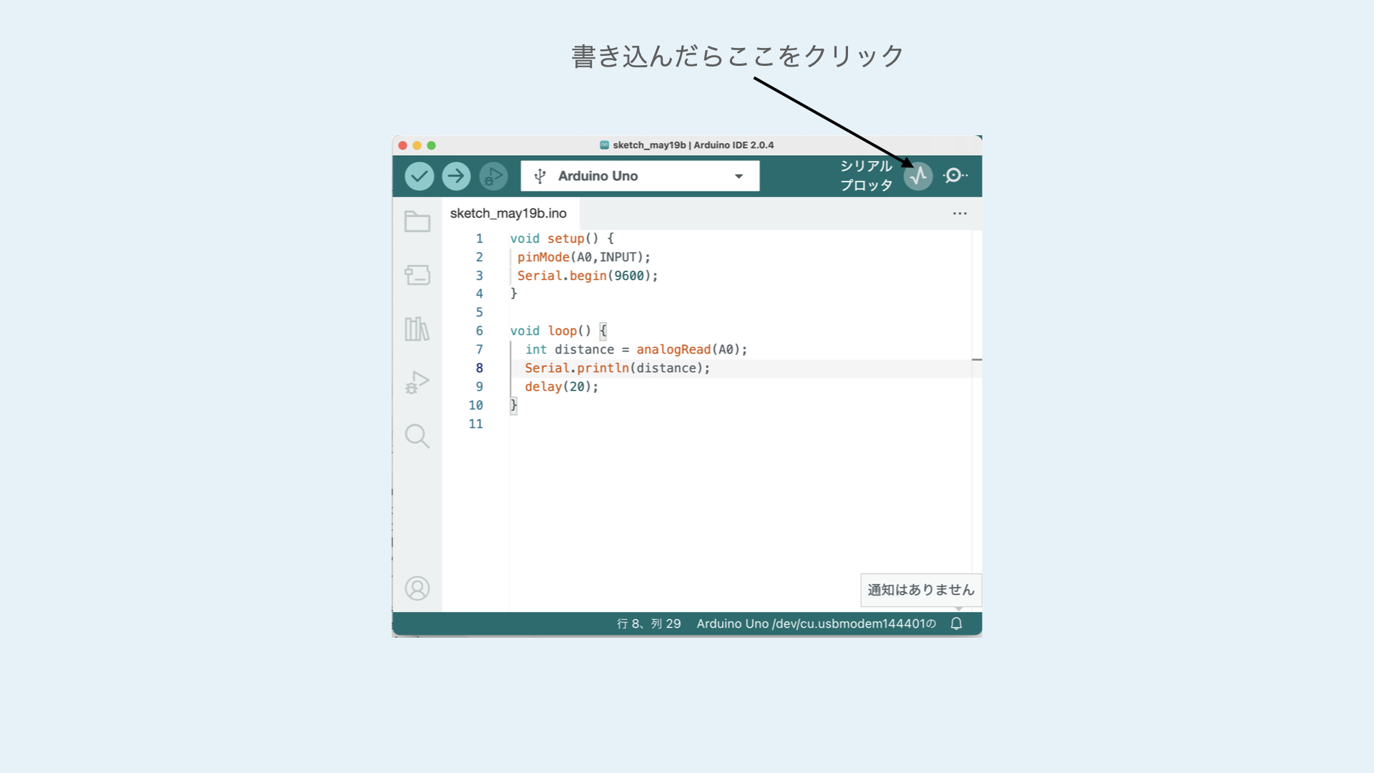
Task: Open the Serial Monitor
Action: (x=955, y=176)
